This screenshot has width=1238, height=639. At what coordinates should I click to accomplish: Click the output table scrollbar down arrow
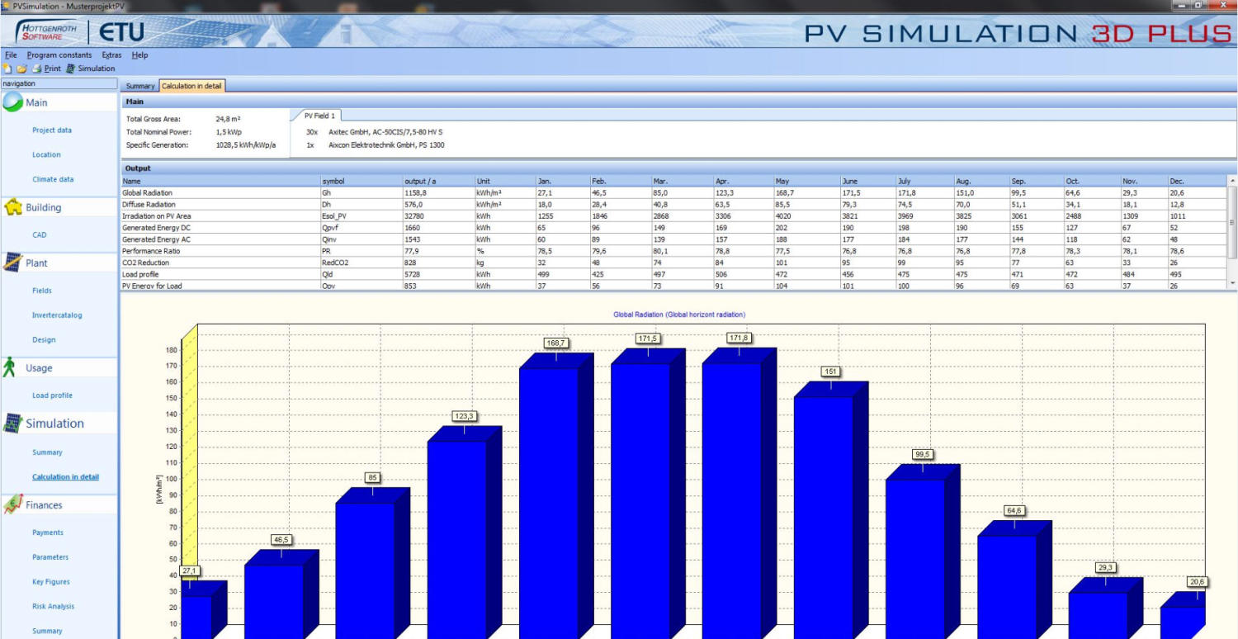click(1233, 283)
